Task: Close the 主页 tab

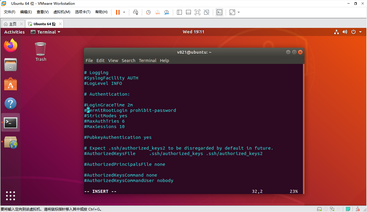Action: (21, 24)
